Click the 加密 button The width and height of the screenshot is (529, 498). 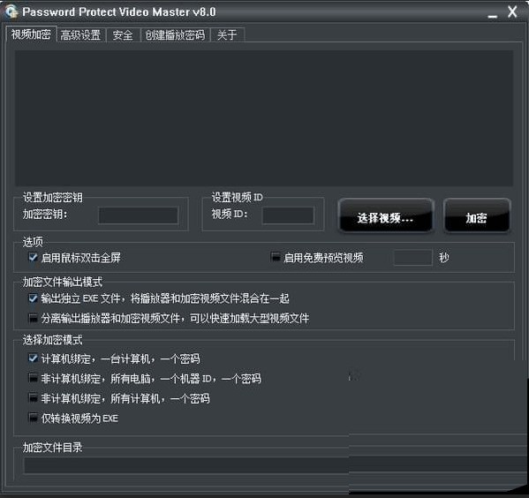(x=476, y=216)
